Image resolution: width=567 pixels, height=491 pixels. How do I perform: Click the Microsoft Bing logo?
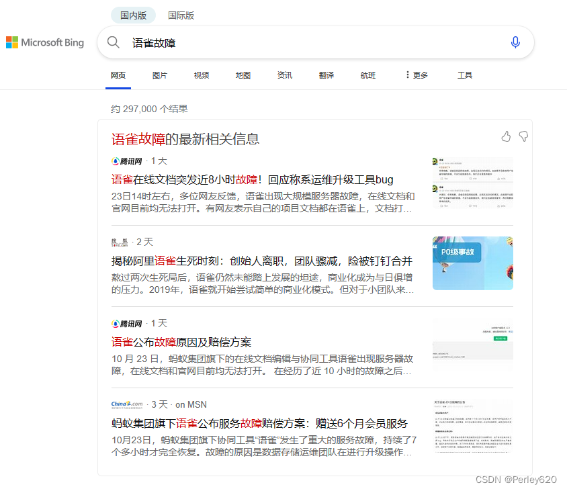point(45,42)
